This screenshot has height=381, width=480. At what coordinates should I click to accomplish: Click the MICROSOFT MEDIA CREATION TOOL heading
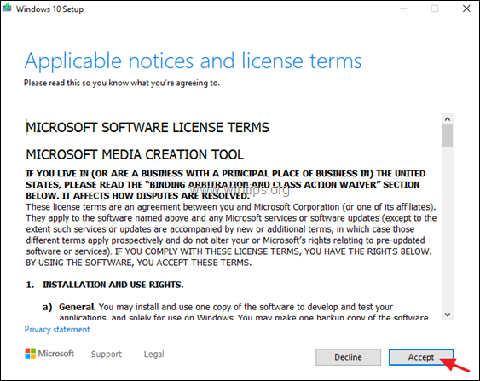coord(135,154)
